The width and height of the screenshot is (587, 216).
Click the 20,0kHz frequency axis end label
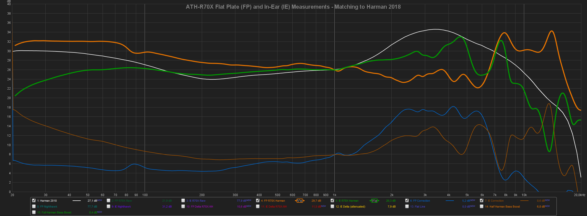(580, 195)
